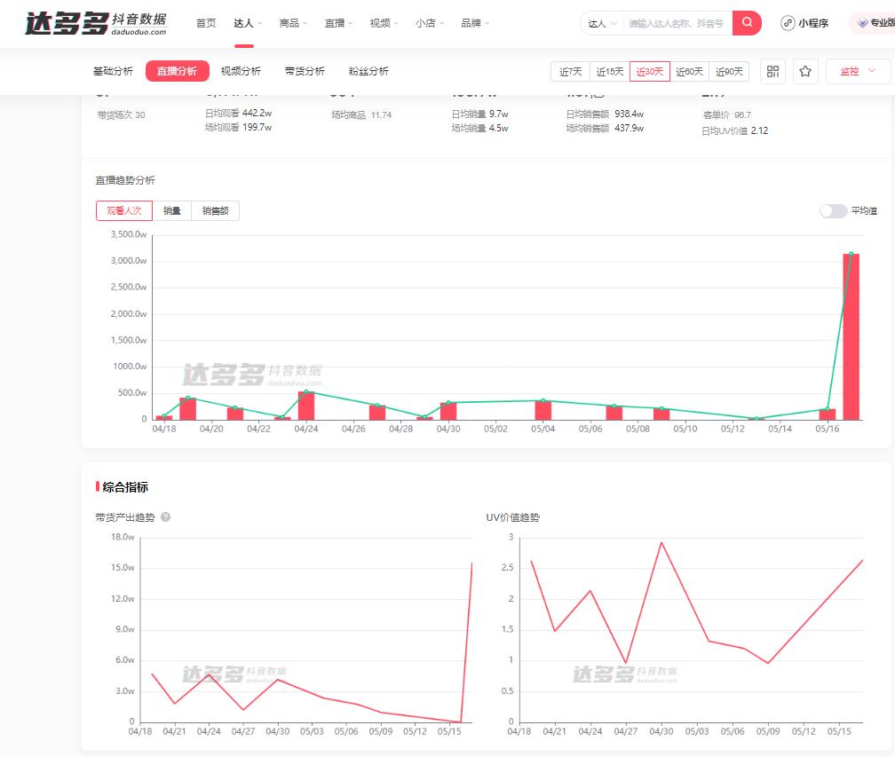The image size is (895, 757).
Task: Click the star favorite icon
Action: pyautogui.click(x=804, y=70)
